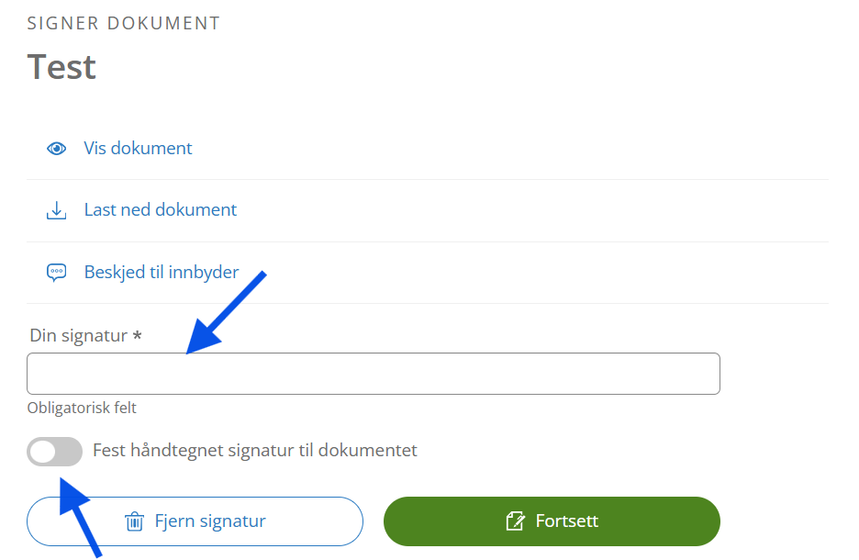This screenshot has height=560, width=859.
Task: Click the pen-and-paper icon on Fortsett
Action: [x=515, y=521]
